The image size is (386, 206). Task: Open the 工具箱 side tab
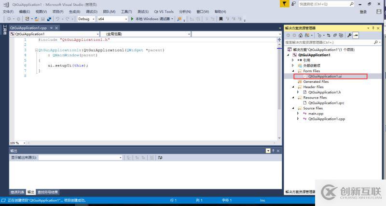point(4,30)
